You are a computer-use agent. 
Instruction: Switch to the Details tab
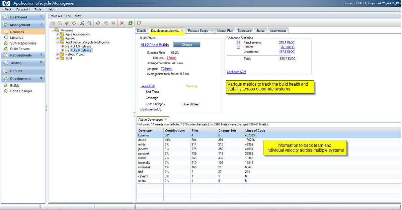[142, 31]
